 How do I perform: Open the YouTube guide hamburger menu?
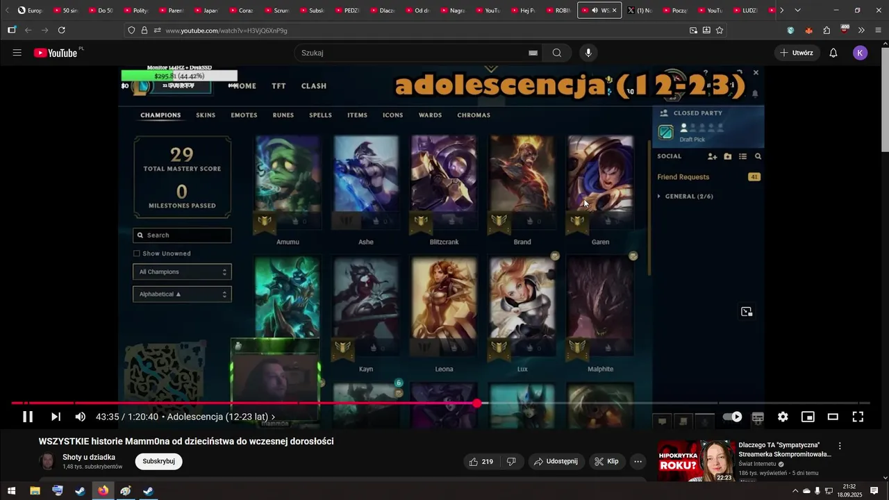click(x=17, y=53)
